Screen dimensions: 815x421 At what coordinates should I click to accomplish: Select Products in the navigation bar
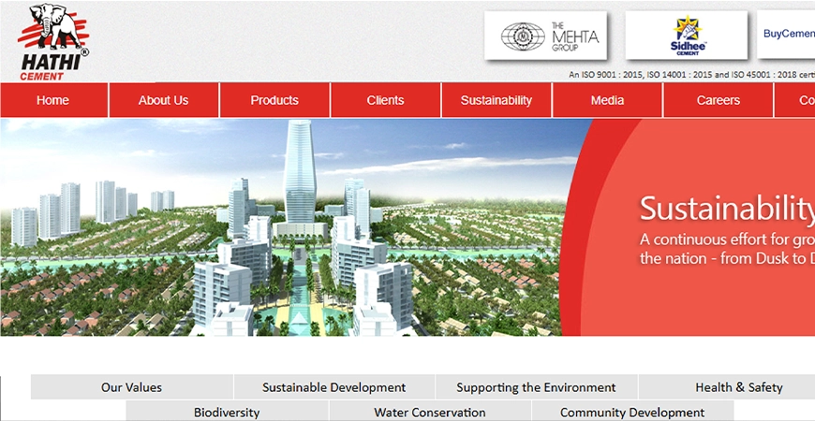tap(274, 100)
